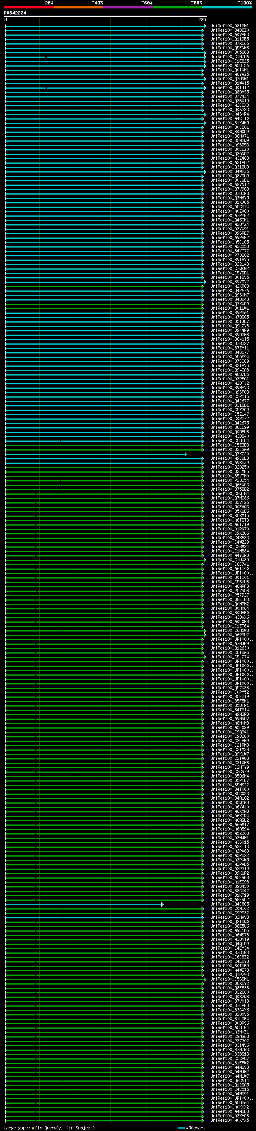The image size is (256, 1131).
Task: Select the UniRef100_Q4QLP9 label
Action: (229, 944)
